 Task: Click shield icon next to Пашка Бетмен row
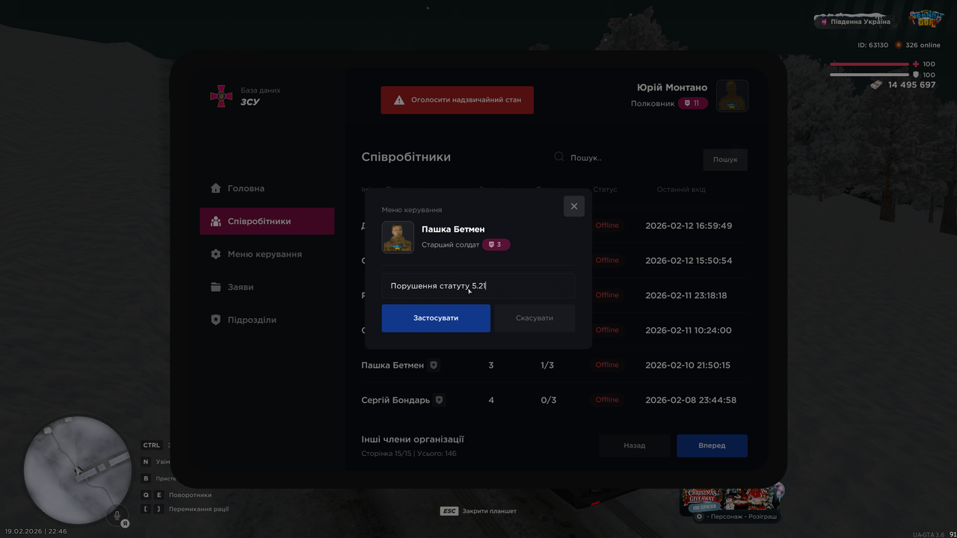click(x=434, y=365)
